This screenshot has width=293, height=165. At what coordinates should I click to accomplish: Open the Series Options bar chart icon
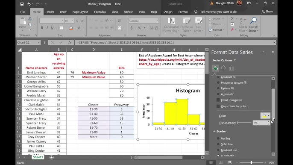coord(231,68)
